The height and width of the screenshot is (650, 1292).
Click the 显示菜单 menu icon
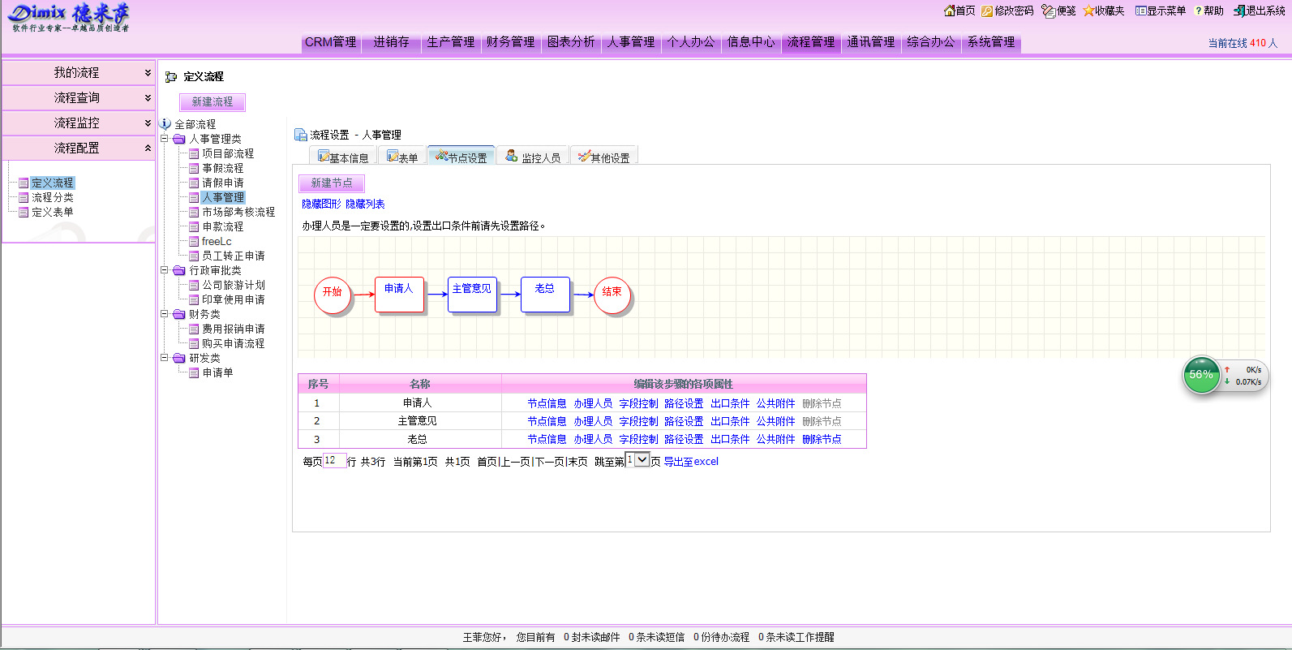(x=1140, y=11)
